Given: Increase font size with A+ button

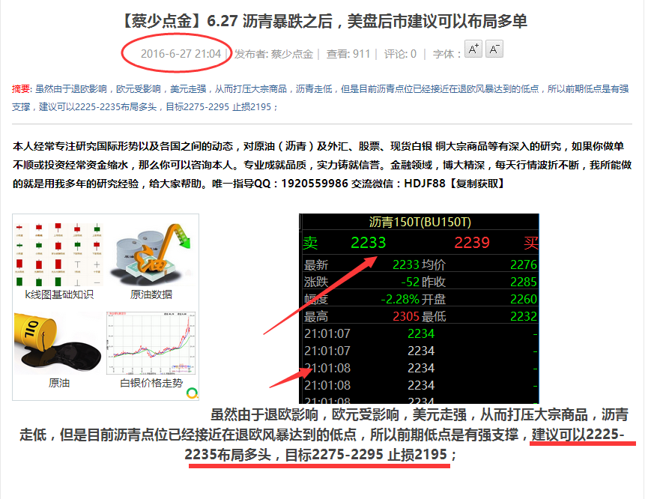Looking at the screenshot, I should coord(473,49).
